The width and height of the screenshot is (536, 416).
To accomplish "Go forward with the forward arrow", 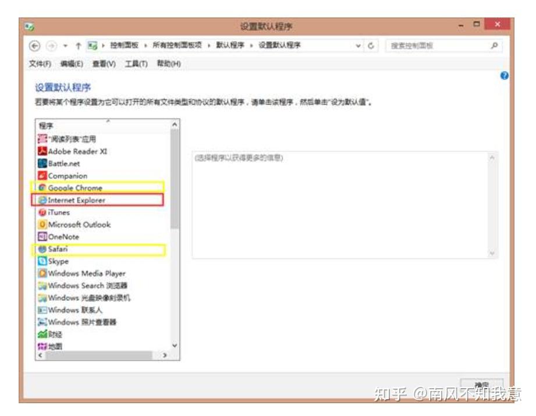I will [x=51, y=45].
